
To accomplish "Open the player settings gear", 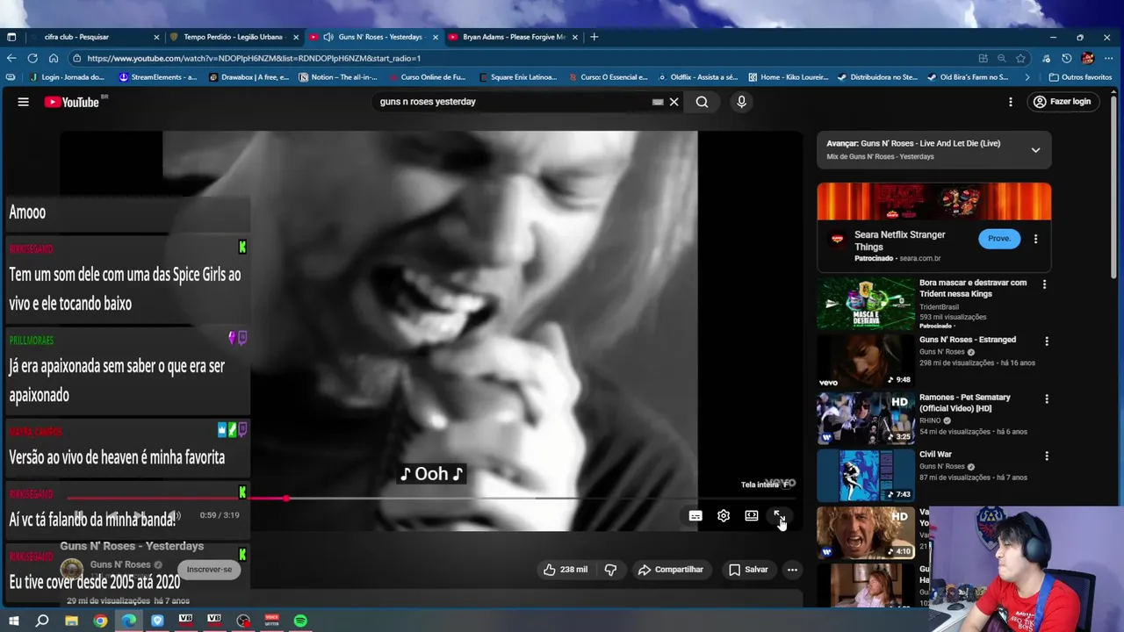I will click(724, 516).
